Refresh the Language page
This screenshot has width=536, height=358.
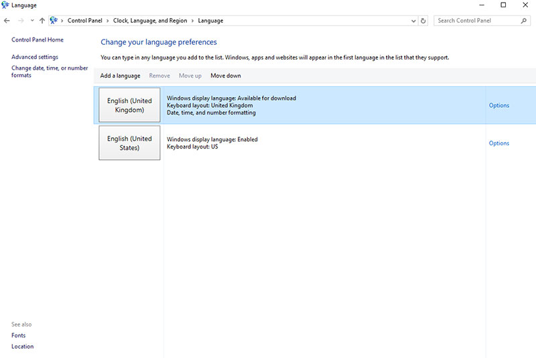423,21
